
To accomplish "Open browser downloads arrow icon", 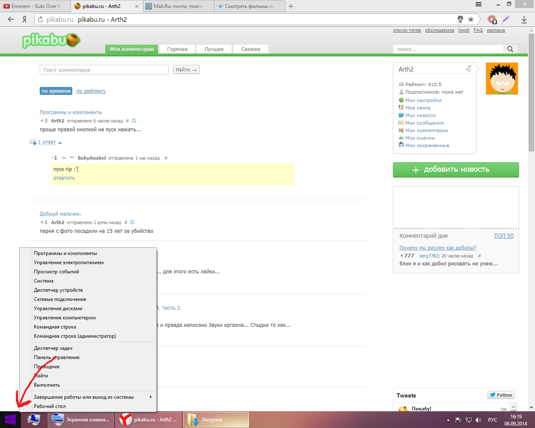I will coord(524,19).
